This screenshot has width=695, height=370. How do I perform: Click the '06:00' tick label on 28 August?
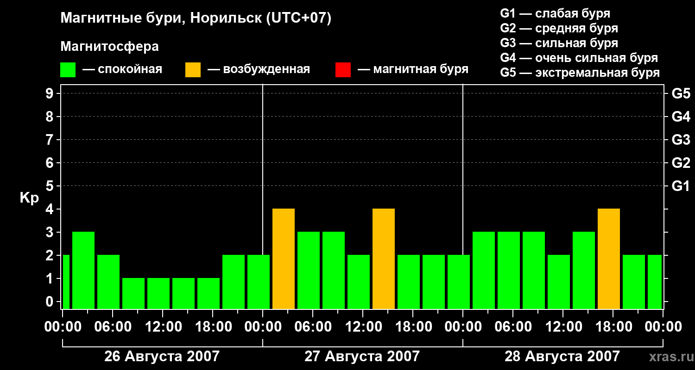[513, 327]
